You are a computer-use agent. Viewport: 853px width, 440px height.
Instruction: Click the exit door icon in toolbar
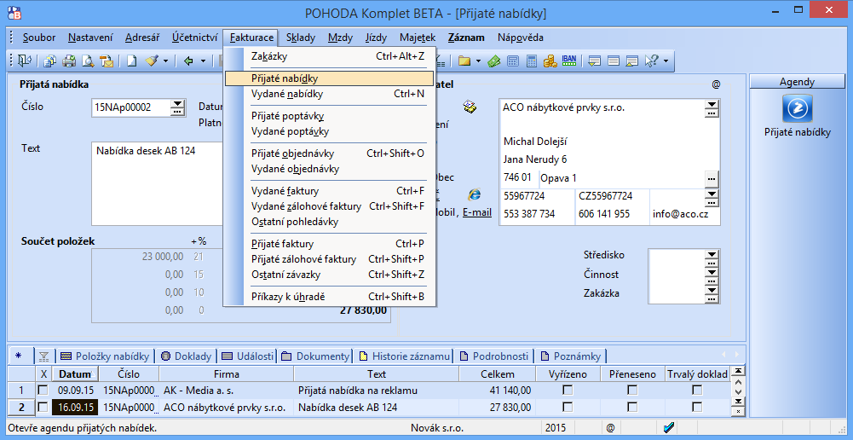click(25, 61)
